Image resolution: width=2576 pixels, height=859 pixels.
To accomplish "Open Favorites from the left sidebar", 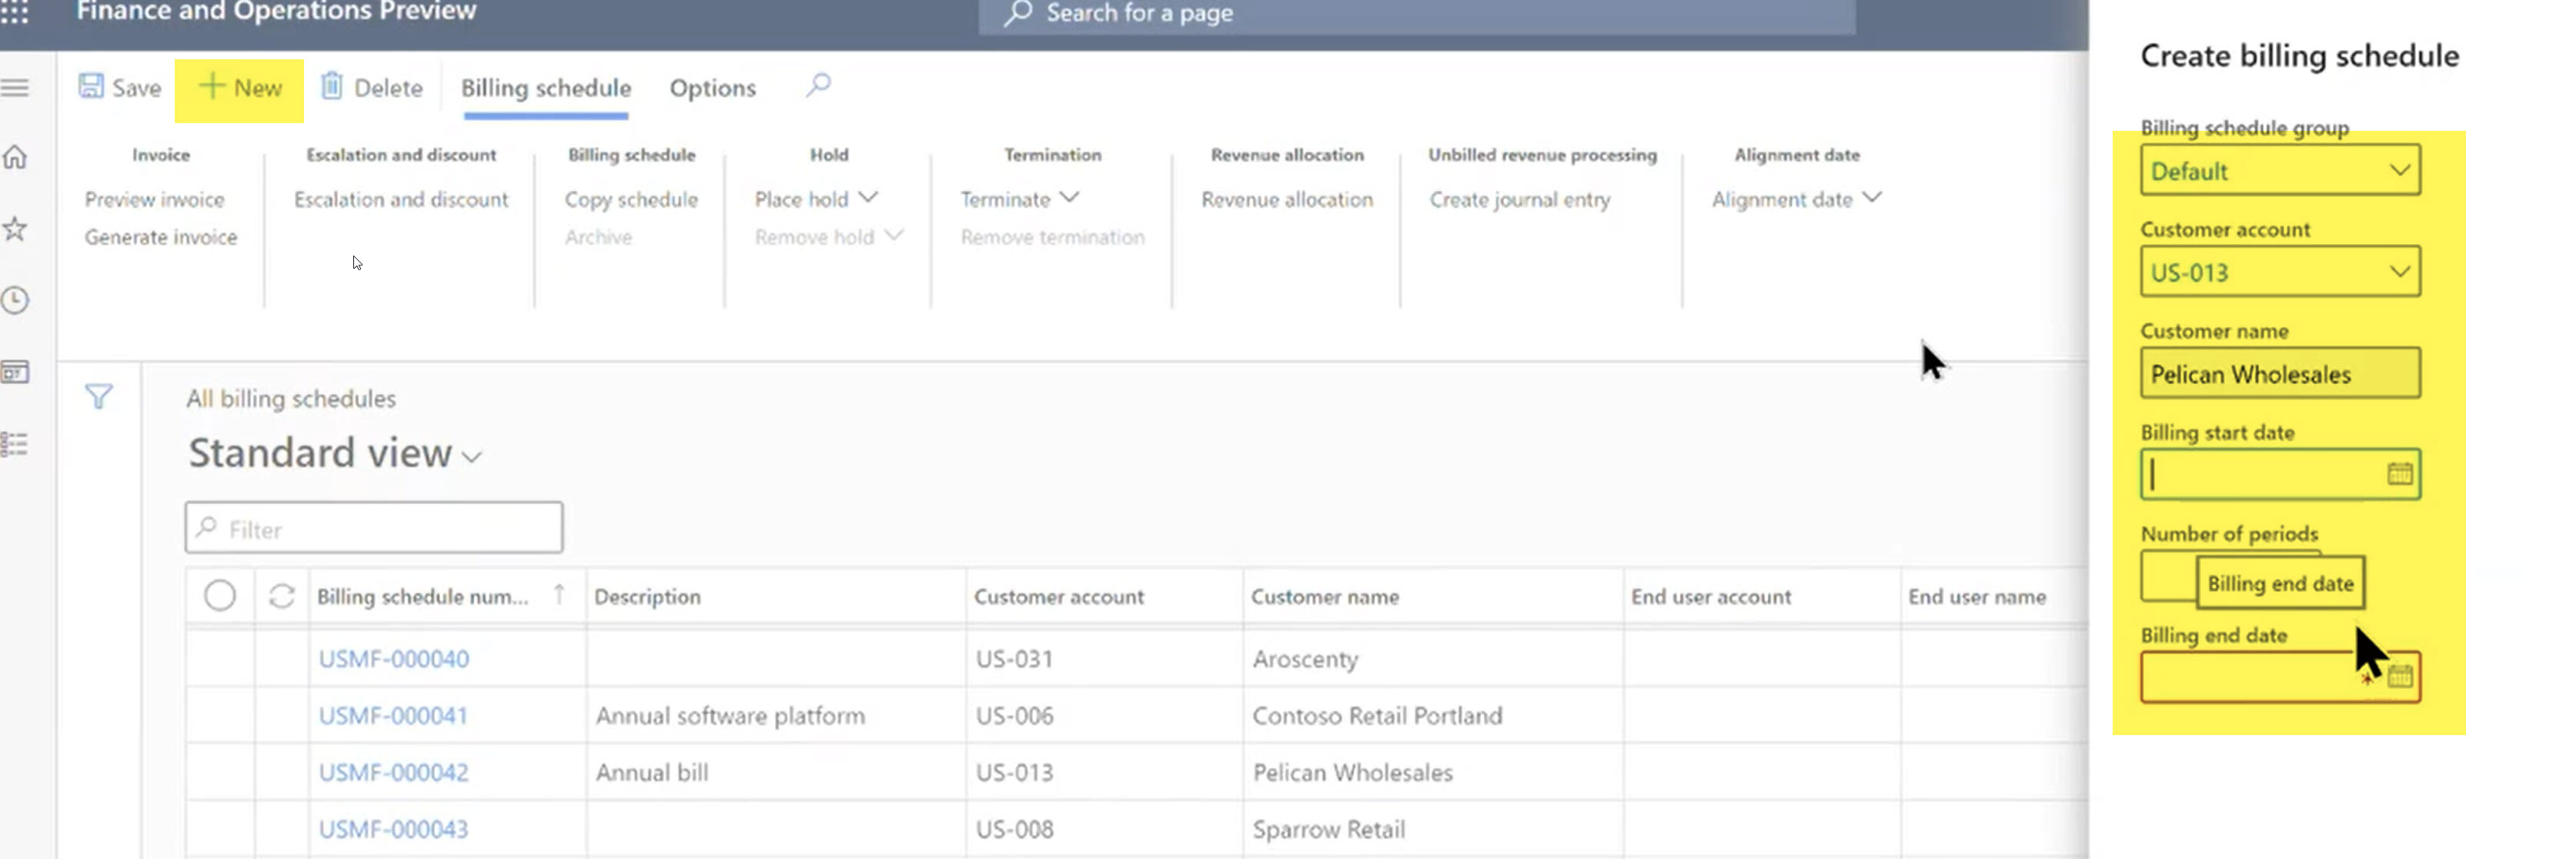I will tap(15, 229).
